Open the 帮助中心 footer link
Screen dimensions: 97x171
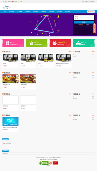coord(59,157)
